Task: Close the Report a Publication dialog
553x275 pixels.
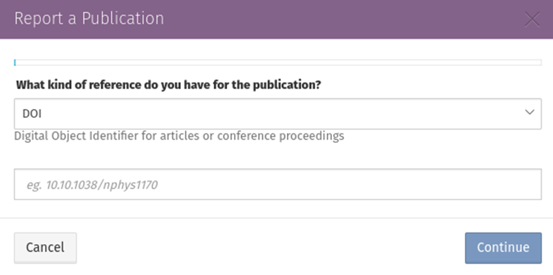Action: coord(532,19)
